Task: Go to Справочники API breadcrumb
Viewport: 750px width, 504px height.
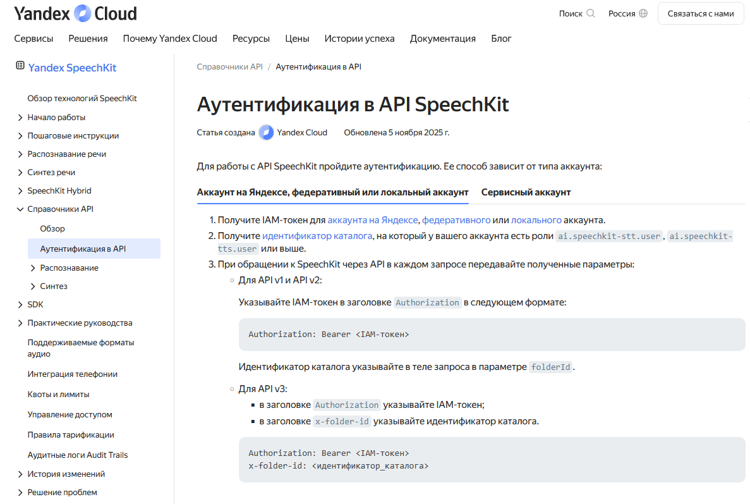Action: (229, 66)
